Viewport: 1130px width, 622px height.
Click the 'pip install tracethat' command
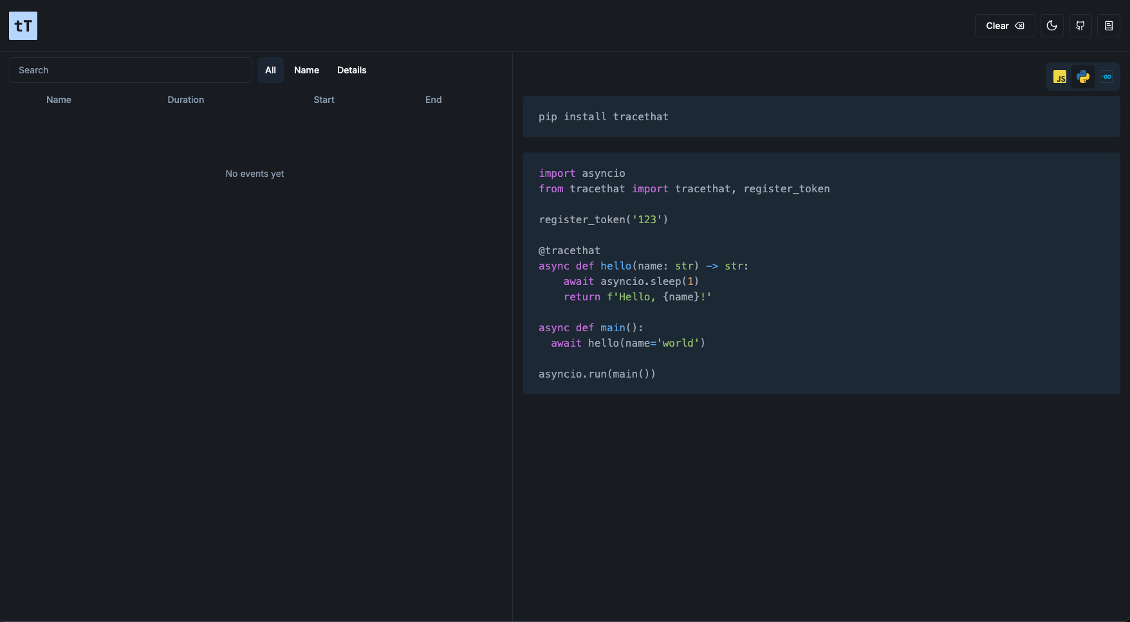pos(604,116)
